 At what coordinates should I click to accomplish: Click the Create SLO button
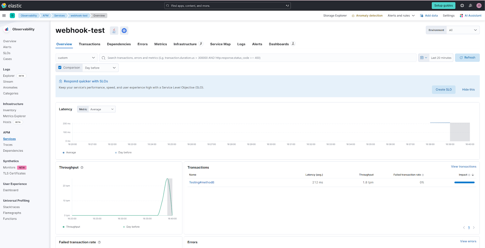click(443, 90)
